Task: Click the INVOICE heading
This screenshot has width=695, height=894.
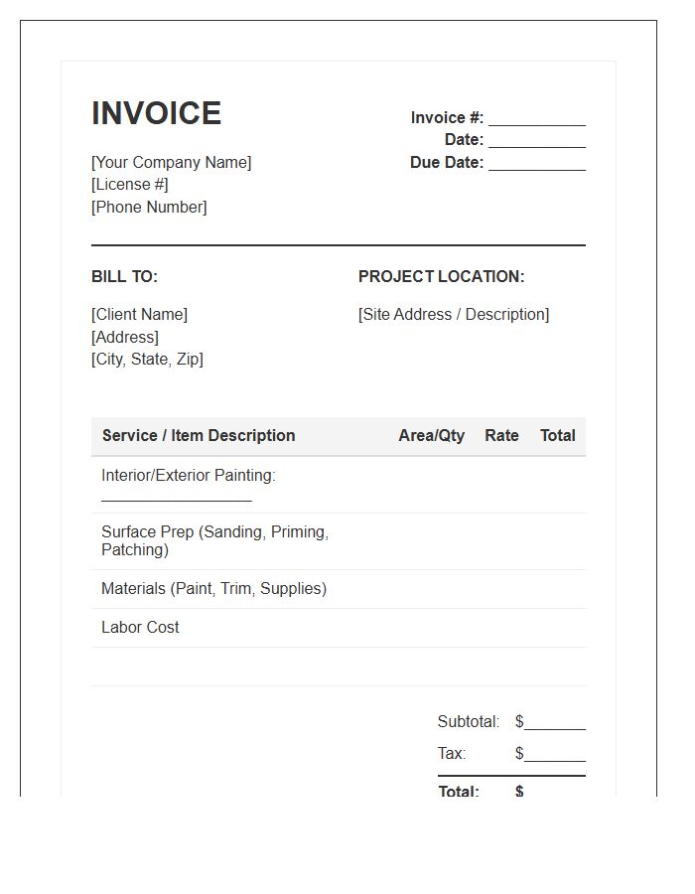Action: pos(156,113)
